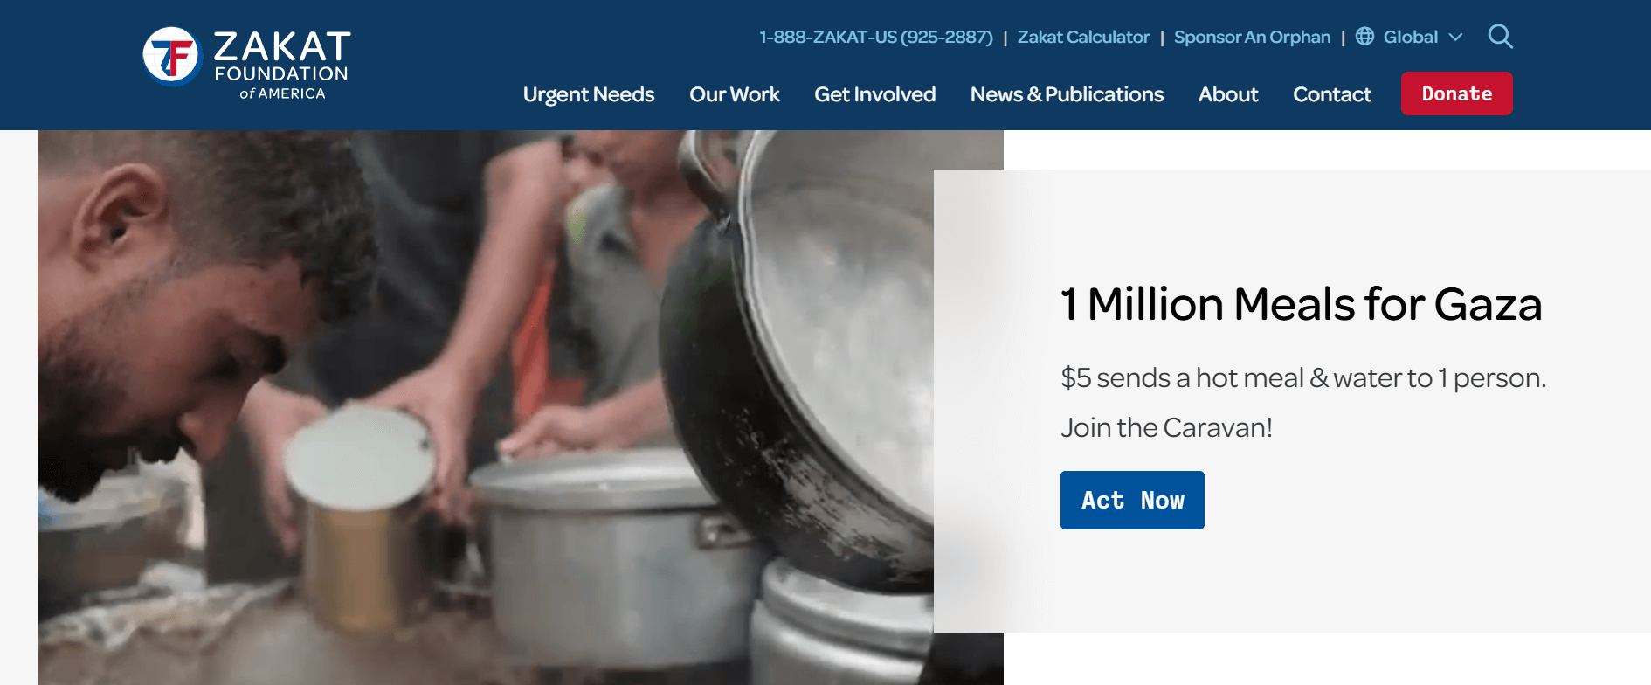
Task: Expand the Global region chevron
Action: tap(1455, 38)
